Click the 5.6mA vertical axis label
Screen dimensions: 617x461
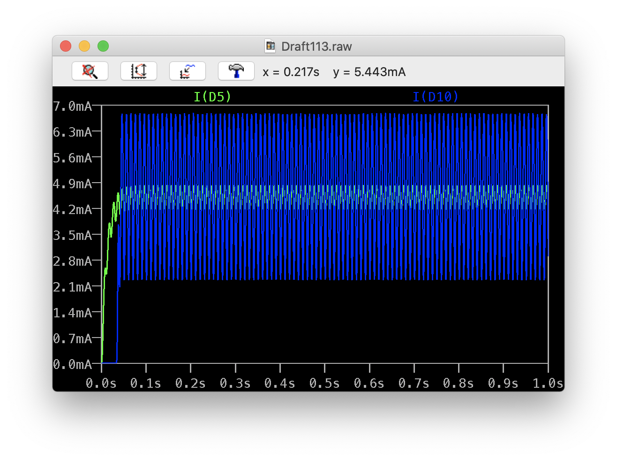coord(73,158)
